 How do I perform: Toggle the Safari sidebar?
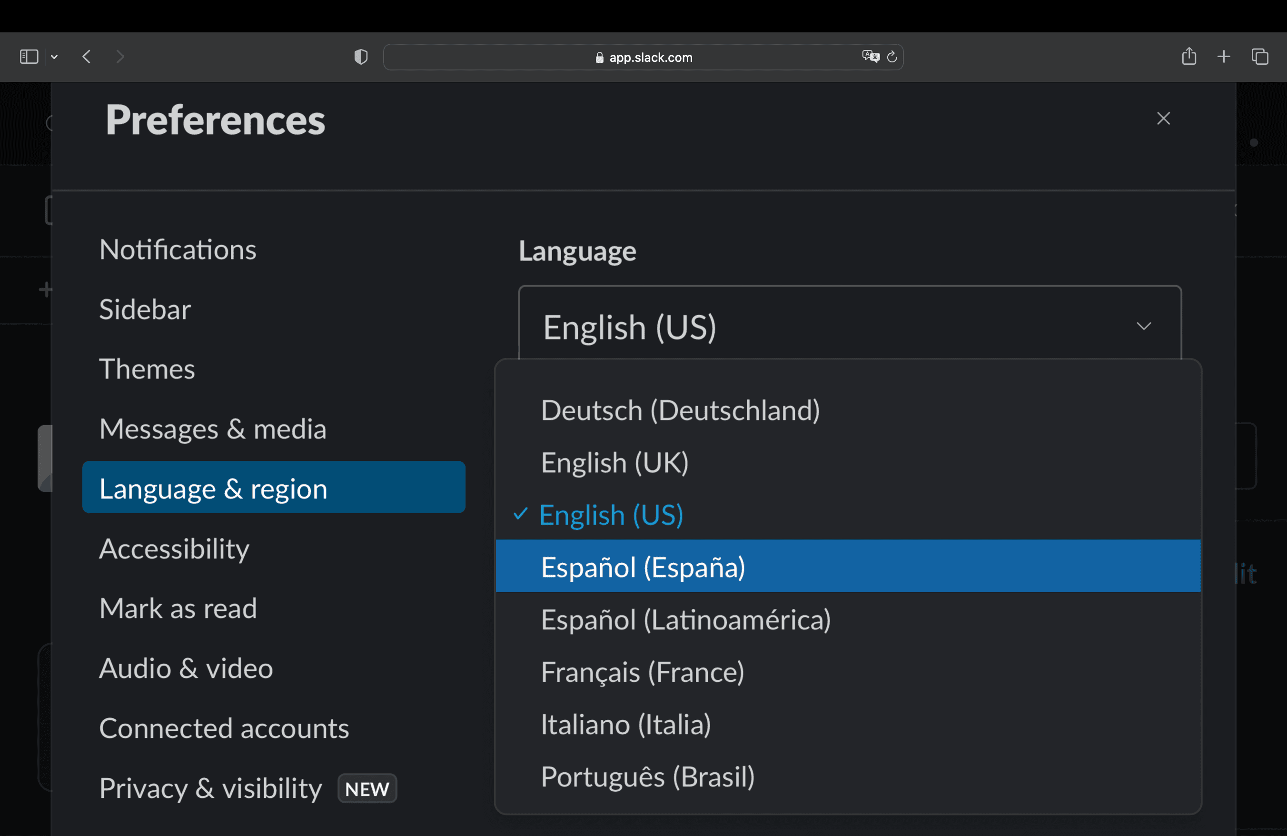(28, 56)
